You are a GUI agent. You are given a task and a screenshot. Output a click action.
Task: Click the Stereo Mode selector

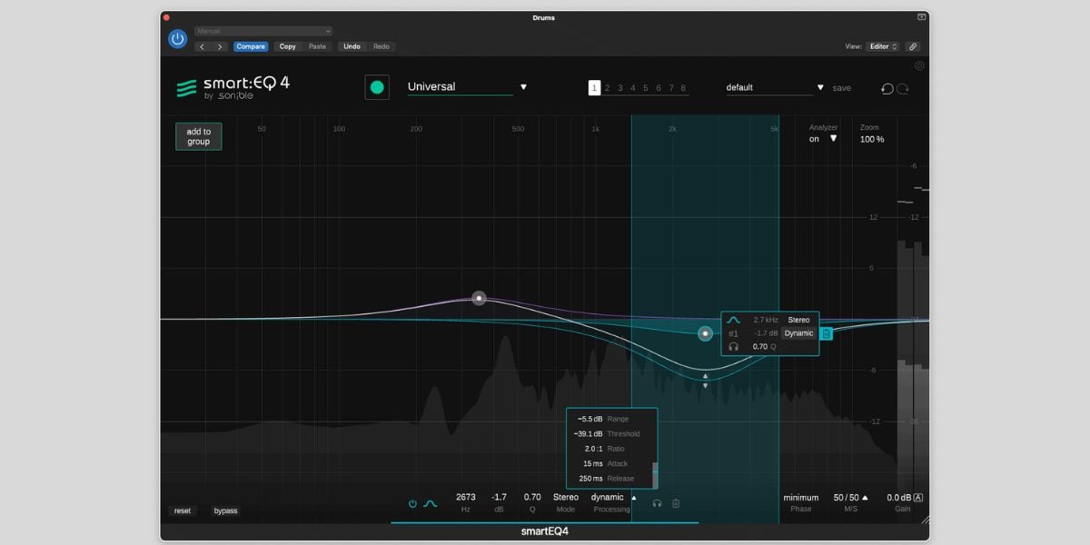(x=566, y=497)
